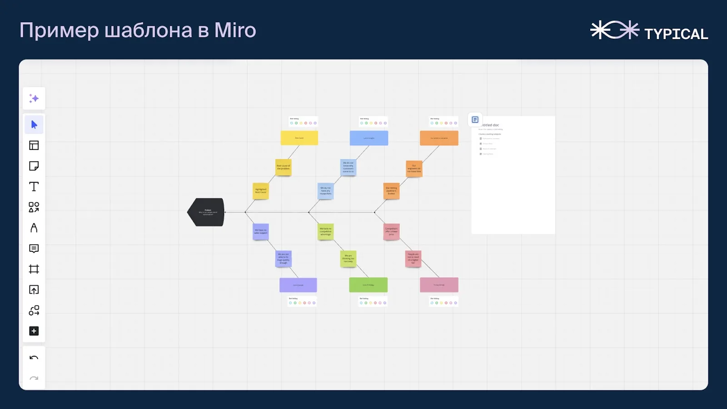Click Dot Voting box below green card
This screenshot has height=409, width=727.
[x=373, y=301]
